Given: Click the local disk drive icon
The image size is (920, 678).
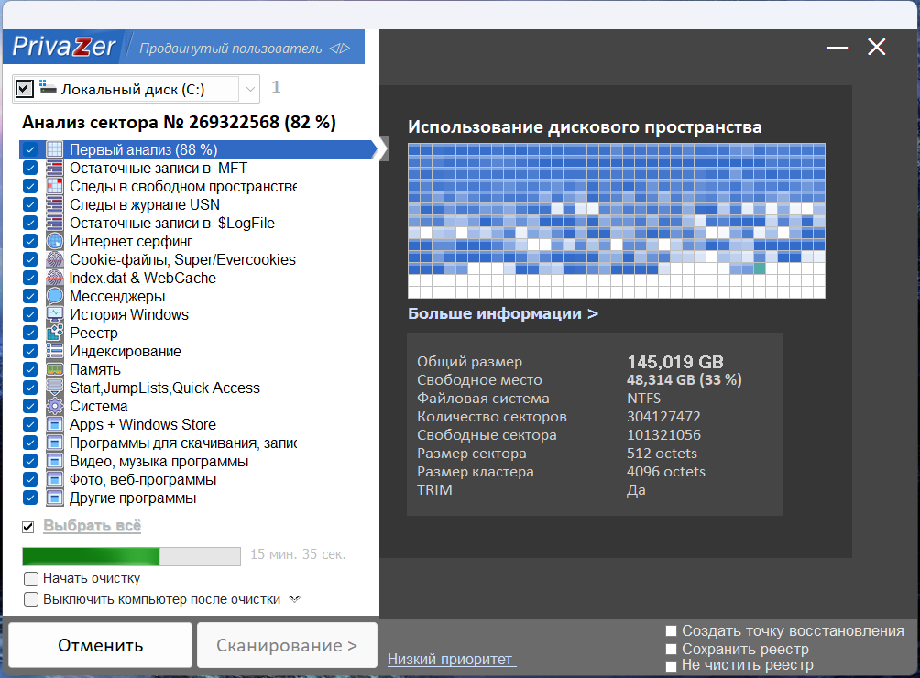Looking at the screenshot, I should [x=48, y=88].
